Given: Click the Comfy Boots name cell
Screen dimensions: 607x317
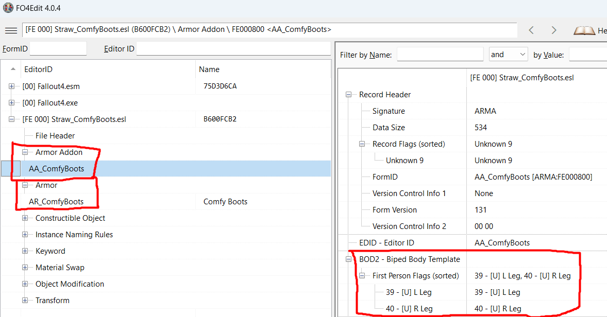Looking at the screenshot, I should tap(225, 201).
